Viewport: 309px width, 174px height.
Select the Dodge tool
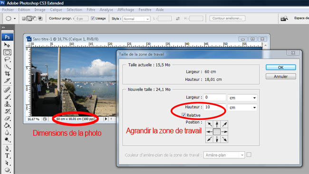pyautogui.click(x=7, y=139)
